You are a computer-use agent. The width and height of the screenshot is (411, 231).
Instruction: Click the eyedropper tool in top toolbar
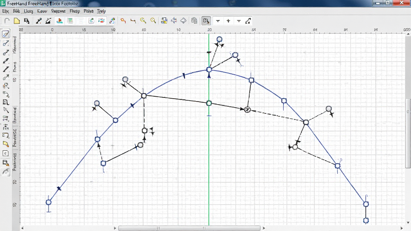[39, 21]
